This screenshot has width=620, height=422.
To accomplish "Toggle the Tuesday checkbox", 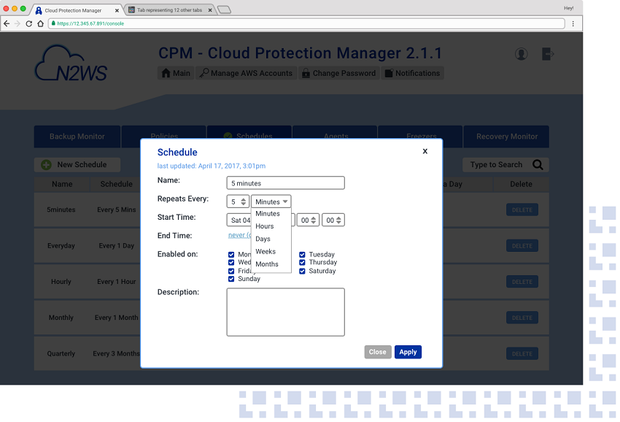I will click(303, 255).
